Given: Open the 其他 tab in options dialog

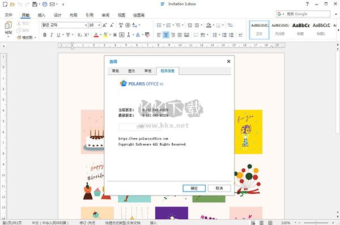Looking at the screenshot, I should pyautogui.click(x=148, y=71).
